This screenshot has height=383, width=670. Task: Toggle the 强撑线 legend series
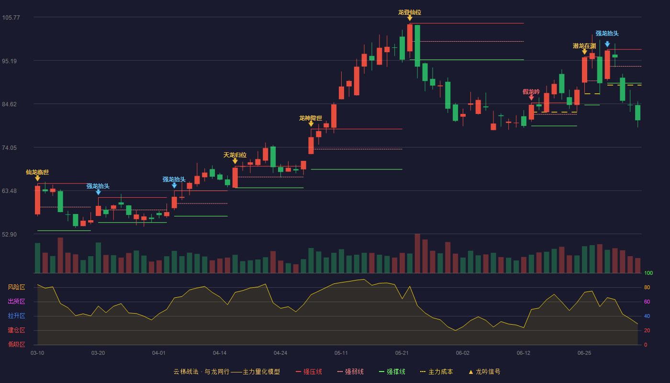coord(392,372)
